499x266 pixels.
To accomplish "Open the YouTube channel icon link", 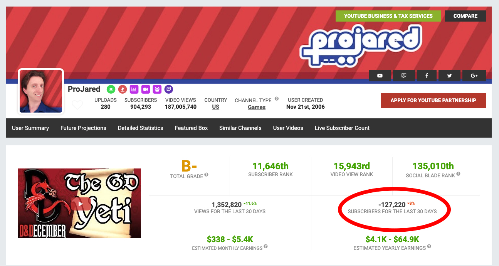I will click(380, 76).
